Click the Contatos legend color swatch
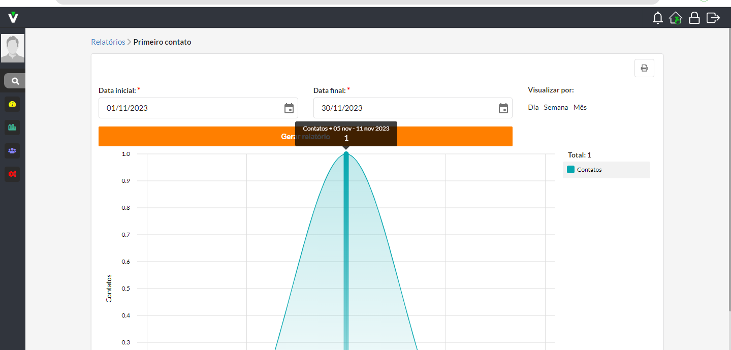 (570, 170)
